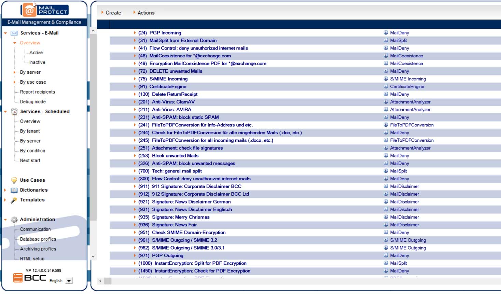Viewport: 501px width, 294px height.
Task: Click the BCC company logo
Action: click(30, 278)
